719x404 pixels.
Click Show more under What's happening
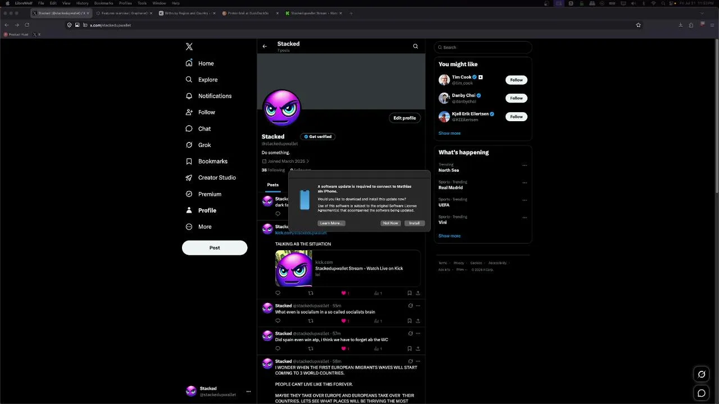pyautogui.click(x=449, y=236)
